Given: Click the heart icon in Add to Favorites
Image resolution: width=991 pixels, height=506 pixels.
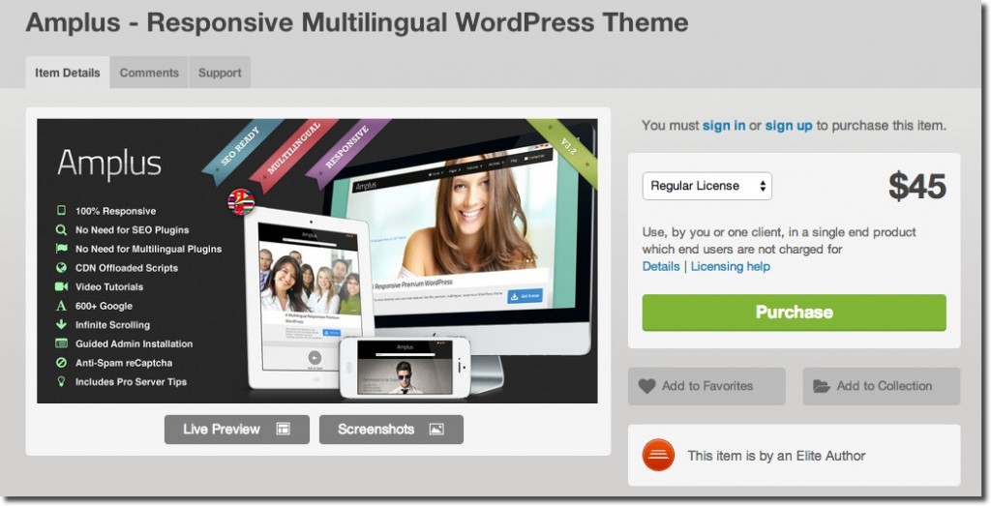Looking at the screenshot, I should pyautogui.click(x=646, y=386).
